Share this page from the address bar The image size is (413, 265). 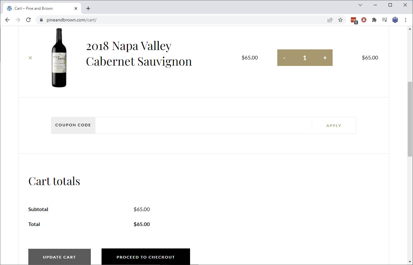click(330, 20)
